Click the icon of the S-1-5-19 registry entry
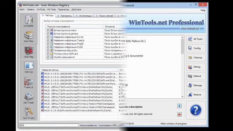The height and width of the screenshot is (131, 233). [x=42, y=110]
